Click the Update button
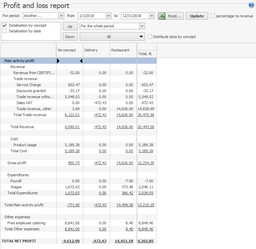 tap(197, 16)
